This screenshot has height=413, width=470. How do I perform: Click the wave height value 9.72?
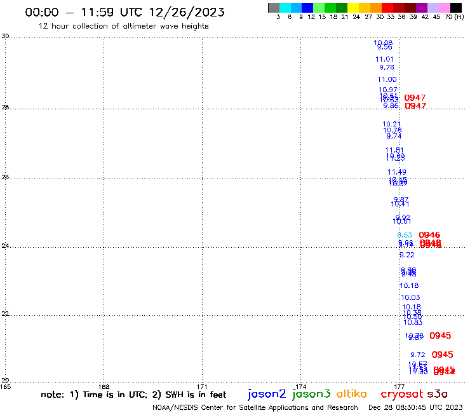pyautogui.click(x=418, y=355)
